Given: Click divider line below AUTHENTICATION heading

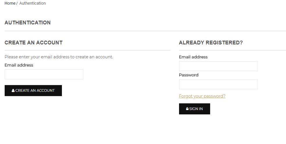Looking at the screenshot, I should tap(145, 31).
